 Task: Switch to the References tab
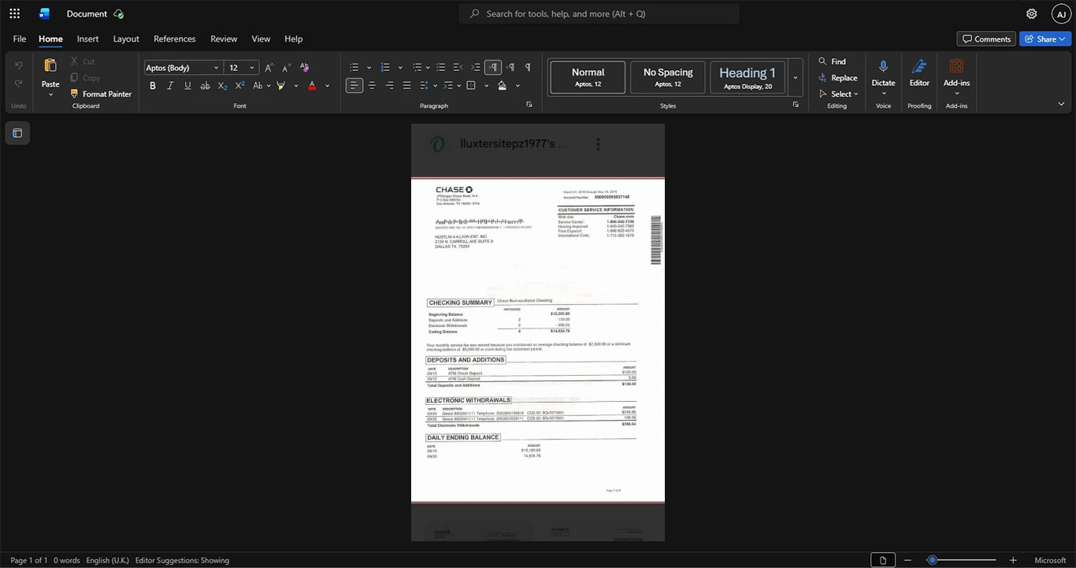point(175,39)
